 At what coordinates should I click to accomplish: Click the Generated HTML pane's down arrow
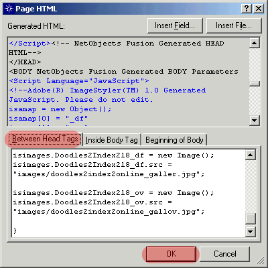pos(255,121)
